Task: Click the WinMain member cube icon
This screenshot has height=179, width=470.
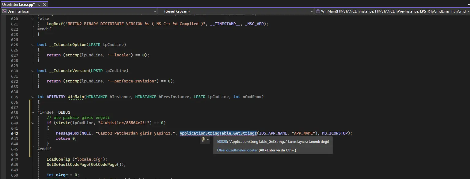Action: click(318, 11)
